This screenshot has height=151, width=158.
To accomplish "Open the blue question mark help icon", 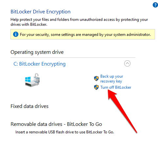I will tap(155, 5).
